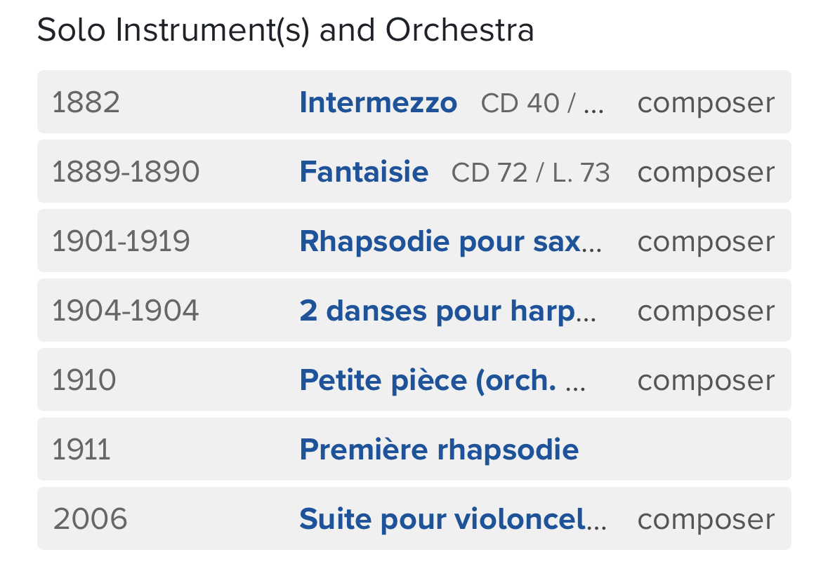Click Solo Instrument(s) and Orchestra heading

click(286, 30)
